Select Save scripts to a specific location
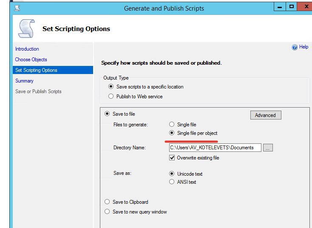The height and width of the screenshot is (228, 312). [x=111, y=87]
